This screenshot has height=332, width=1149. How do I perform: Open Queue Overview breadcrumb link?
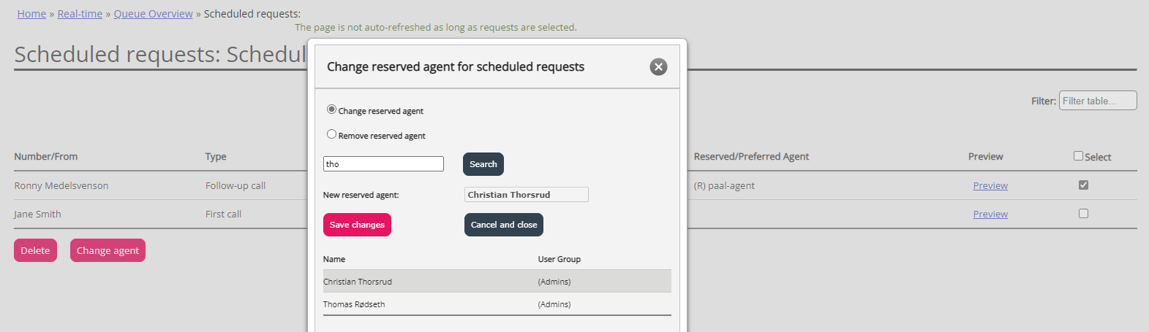[153, 14]
